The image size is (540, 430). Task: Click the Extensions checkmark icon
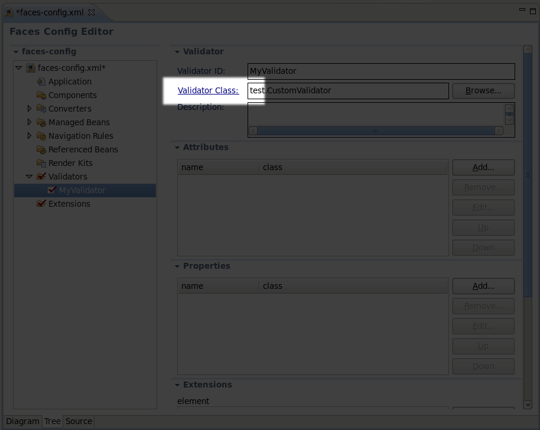41,204
